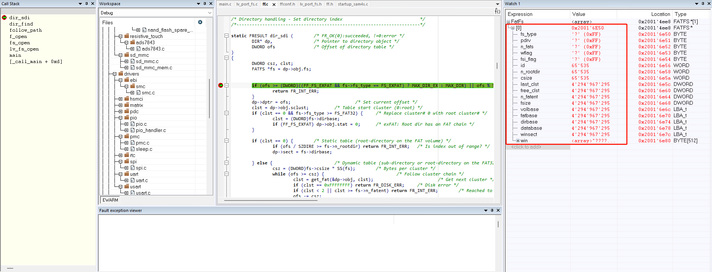This screenshot has height=272, width=712.
Task: Switch to the lv_port_fs.c tab
Action: (247, 4)
